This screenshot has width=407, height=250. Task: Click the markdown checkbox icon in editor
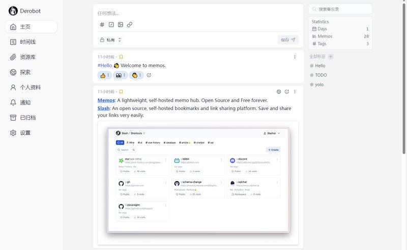pos(111,24)
